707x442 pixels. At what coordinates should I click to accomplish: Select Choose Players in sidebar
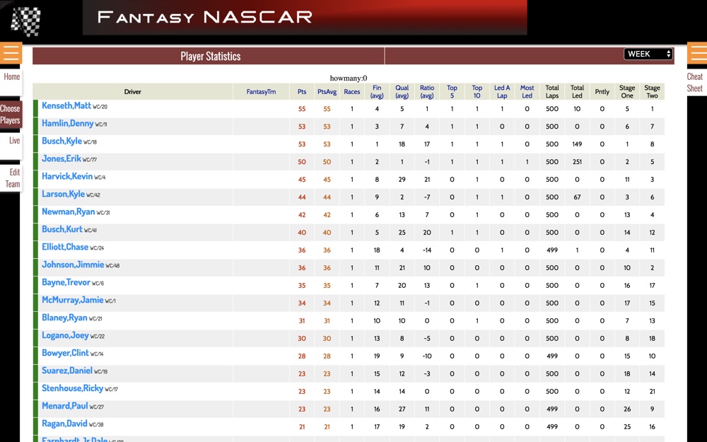coord(10,114)
